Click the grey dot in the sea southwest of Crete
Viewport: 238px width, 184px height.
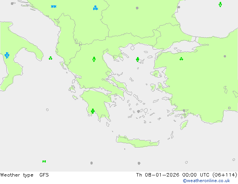[x=92, y=163]
